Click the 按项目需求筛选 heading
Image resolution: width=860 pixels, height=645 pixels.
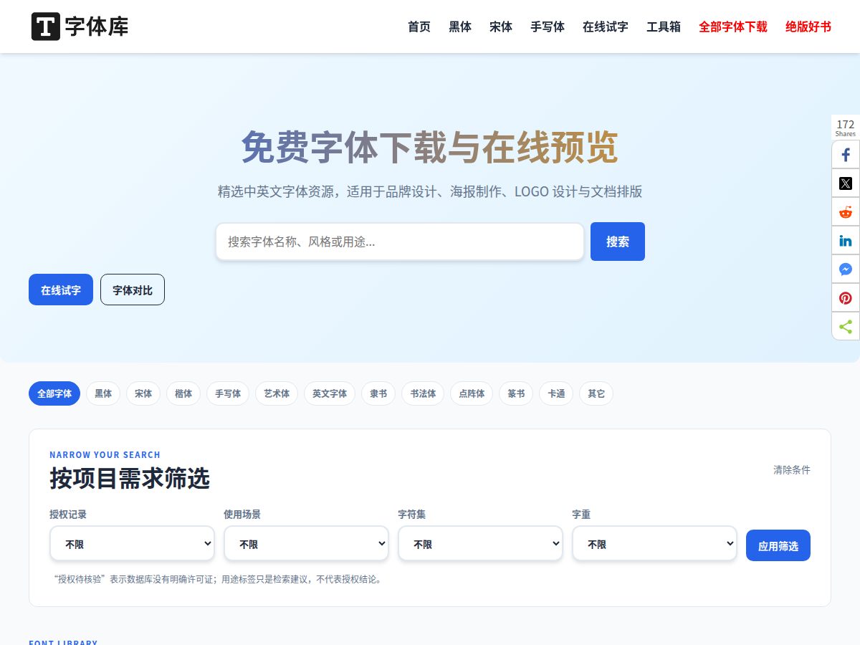point(130,478)
